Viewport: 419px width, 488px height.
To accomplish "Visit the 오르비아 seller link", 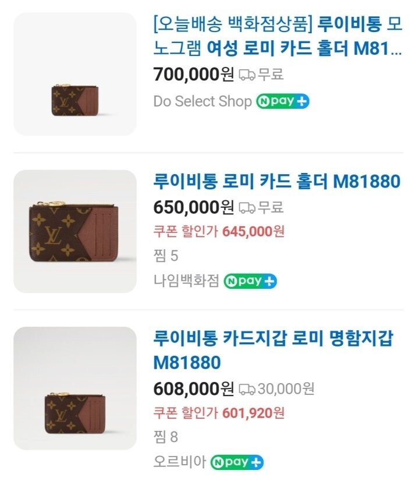I will click(x=179, y=462).
